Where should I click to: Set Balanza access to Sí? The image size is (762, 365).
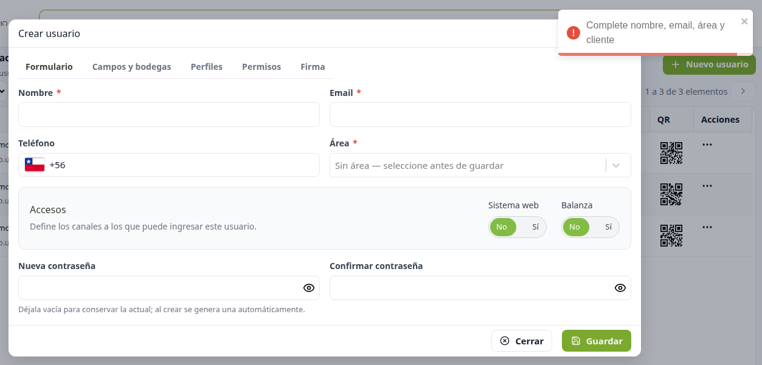608,227
